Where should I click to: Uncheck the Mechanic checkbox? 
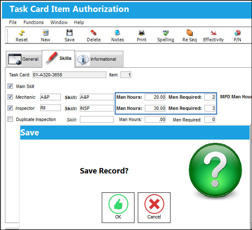click(x=10, y=97)
